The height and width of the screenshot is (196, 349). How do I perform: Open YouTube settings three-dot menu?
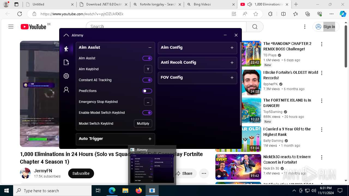pyautogui.click(x=305, y=27)
